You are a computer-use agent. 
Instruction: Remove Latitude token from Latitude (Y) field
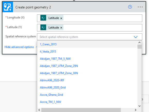pyautogui.click(x=61, y=28)
